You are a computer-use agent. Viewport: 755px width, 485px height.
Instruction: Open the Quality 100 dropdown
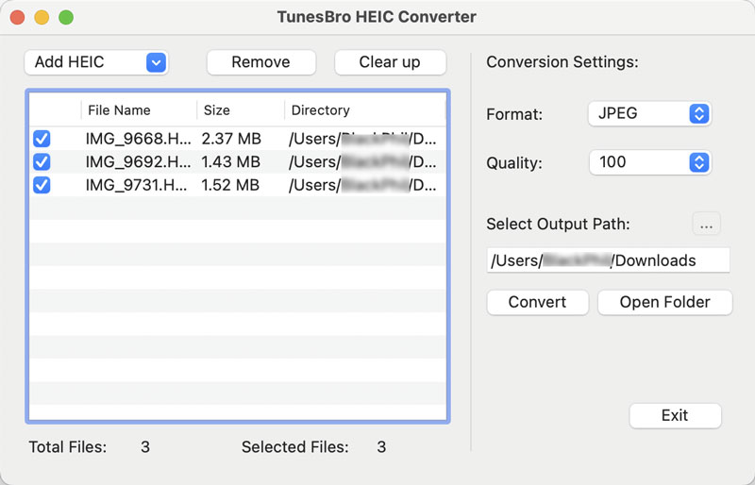pos(649,162)
